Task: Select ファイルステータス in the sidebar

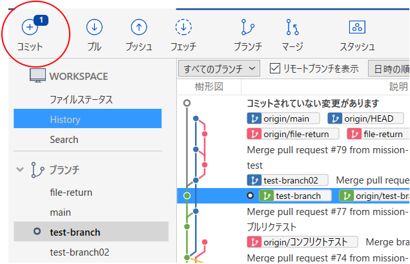Action: pyautogui.click(x=81, y=100)
